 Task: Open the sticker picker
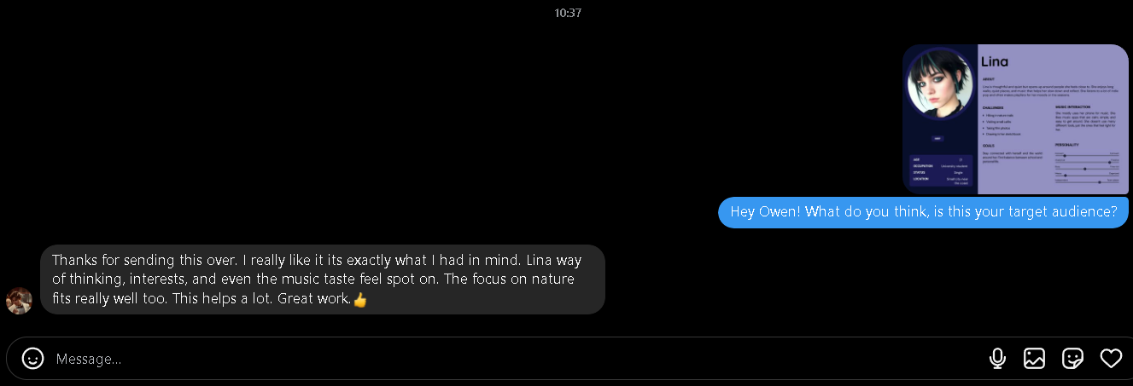point(1072,359)
